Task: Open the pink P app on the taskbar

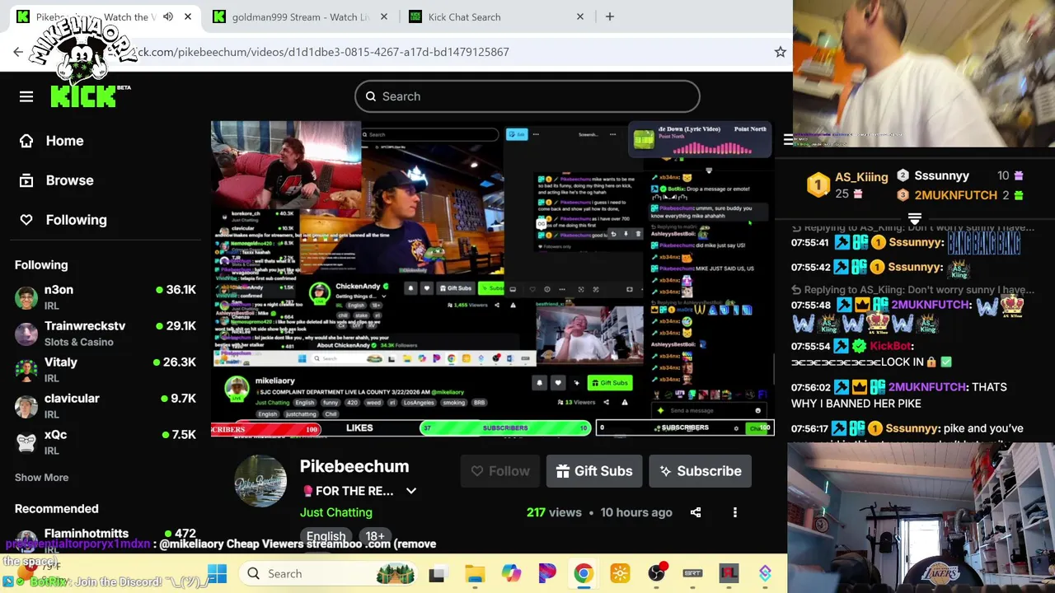Action: 547,573
